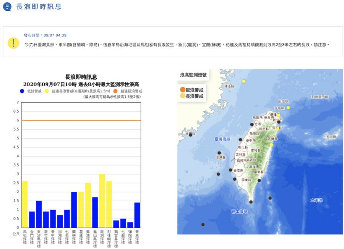Click the yellow exclamation warning icon

13,43
